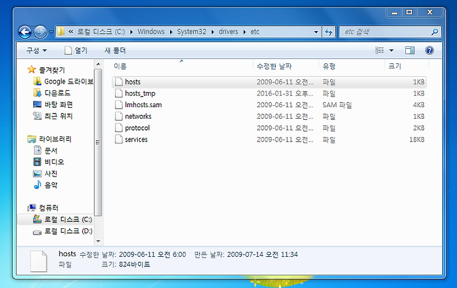Select the lmhosts.sam file icon

(119, 105)
